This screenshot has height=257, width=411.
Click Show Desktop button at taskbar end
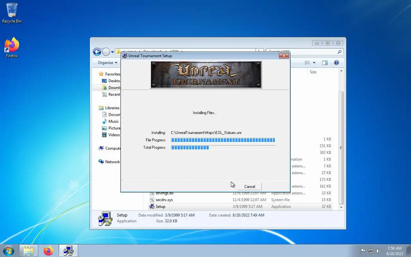click(408, 251)
